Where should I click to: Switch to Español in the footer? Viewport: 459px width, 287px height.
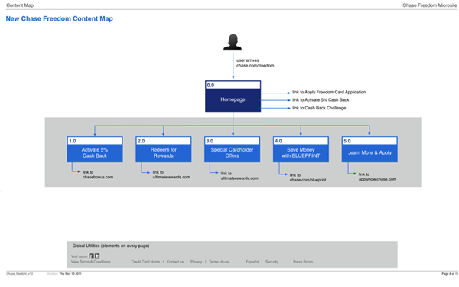click(x=252, y=262)
